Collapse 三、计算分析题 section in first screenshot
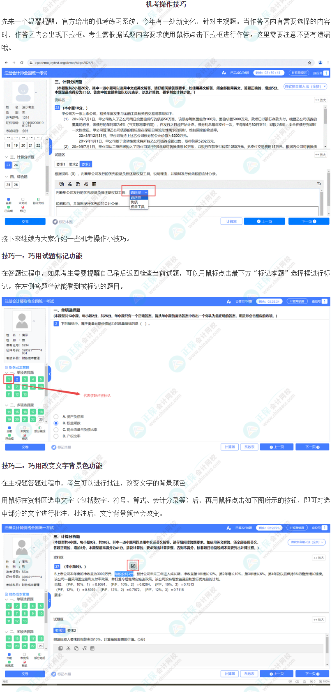 click(x=7, y=157)
